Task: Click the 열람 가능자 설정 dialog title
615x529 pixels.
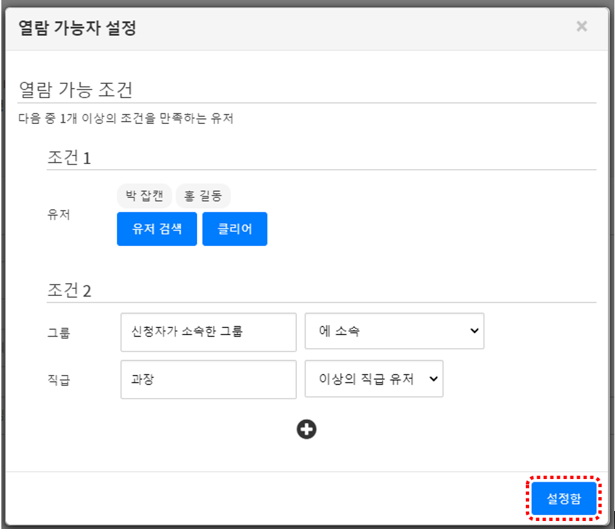Action: click(77, 28)
